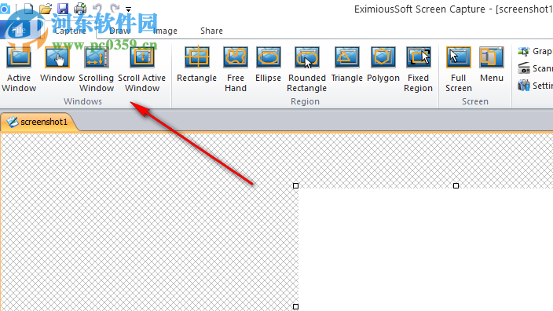Select Scroll Active Window capture
The width and height of the screenshot is (553, 311).
coord(141,70)
